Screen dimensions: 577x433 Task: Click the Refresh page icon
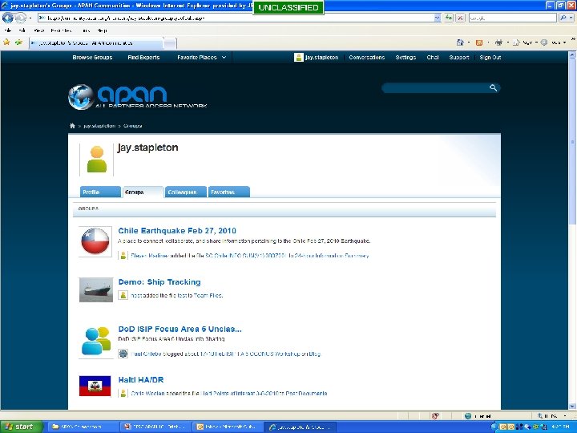tap(449, 18)
